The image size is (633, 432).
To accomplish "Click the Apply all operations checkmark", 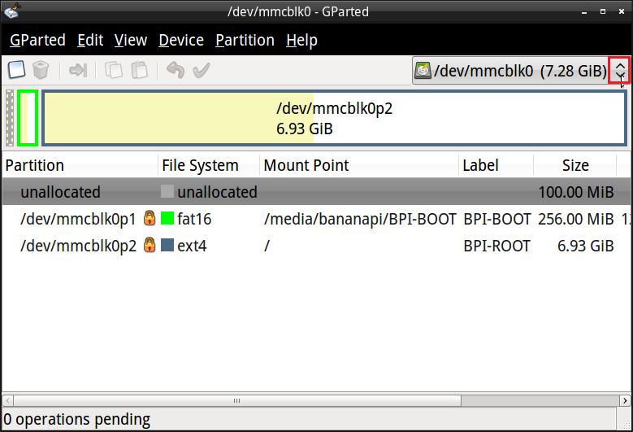I will coord(201,71).
